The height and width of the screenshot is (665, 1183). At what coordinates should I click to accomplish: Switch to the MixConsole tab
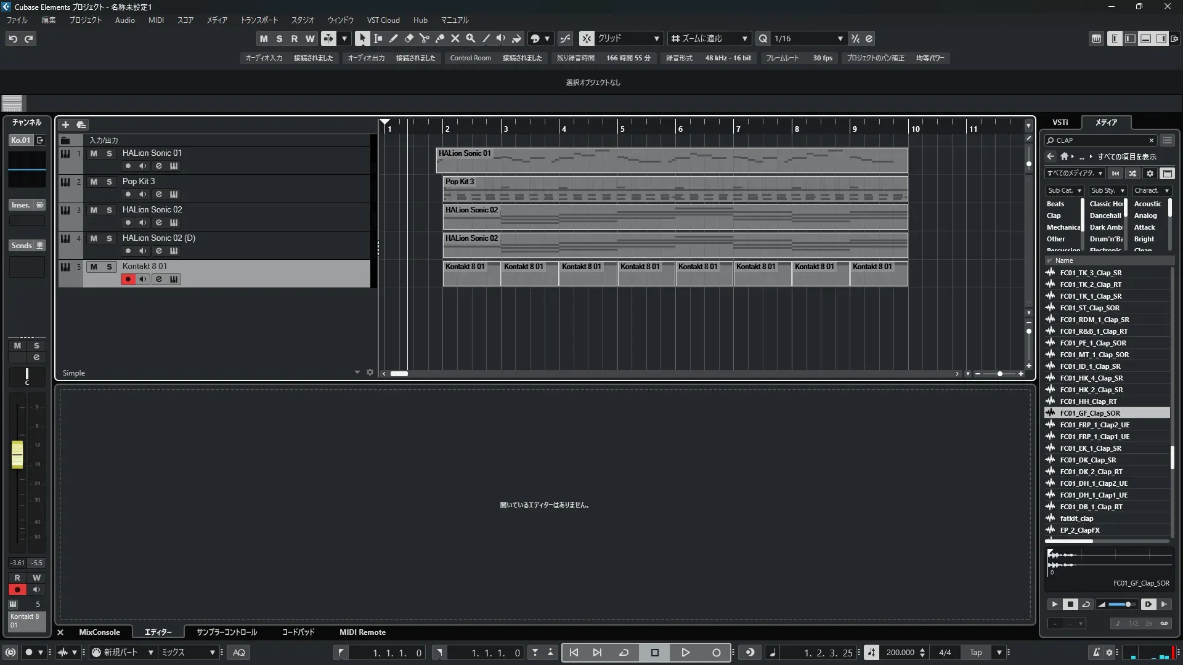pos(99,632)
